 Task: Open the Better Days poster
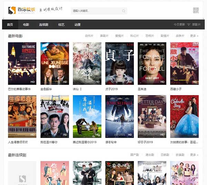coord(152,116)
